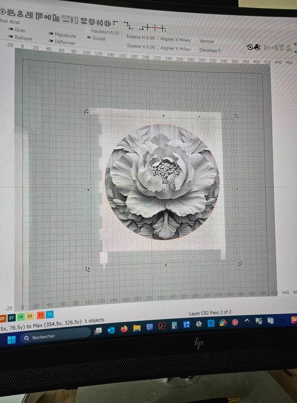Open the Normal text mode dropdown
This screenshot has width=297, height=403.
coord(207,41)
